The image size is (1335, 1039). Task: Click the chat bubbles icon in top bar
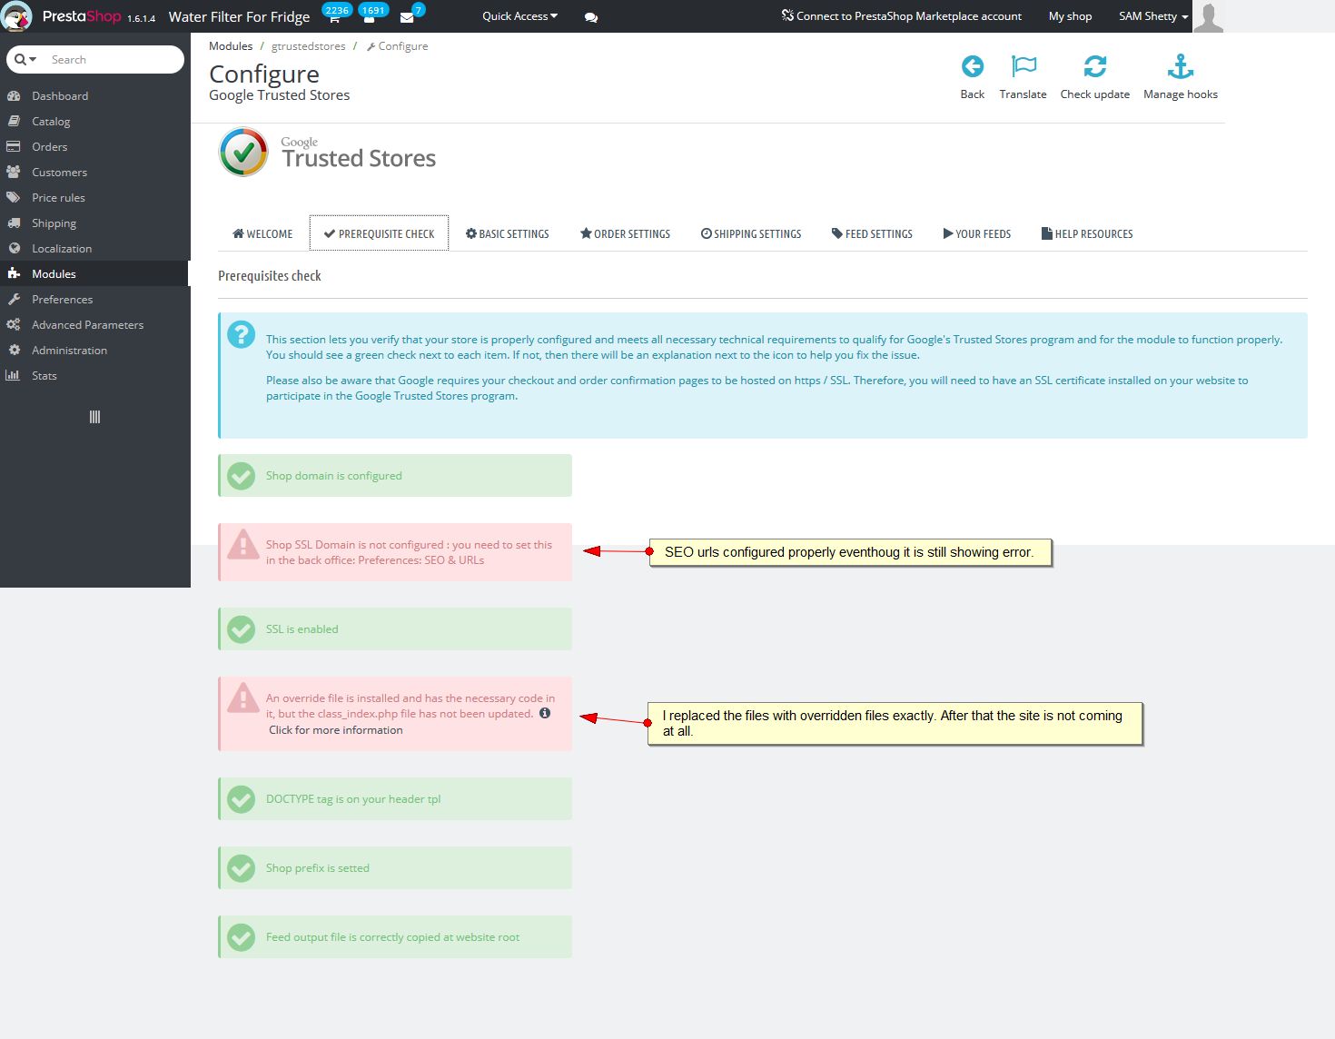[x=591, y=17]
